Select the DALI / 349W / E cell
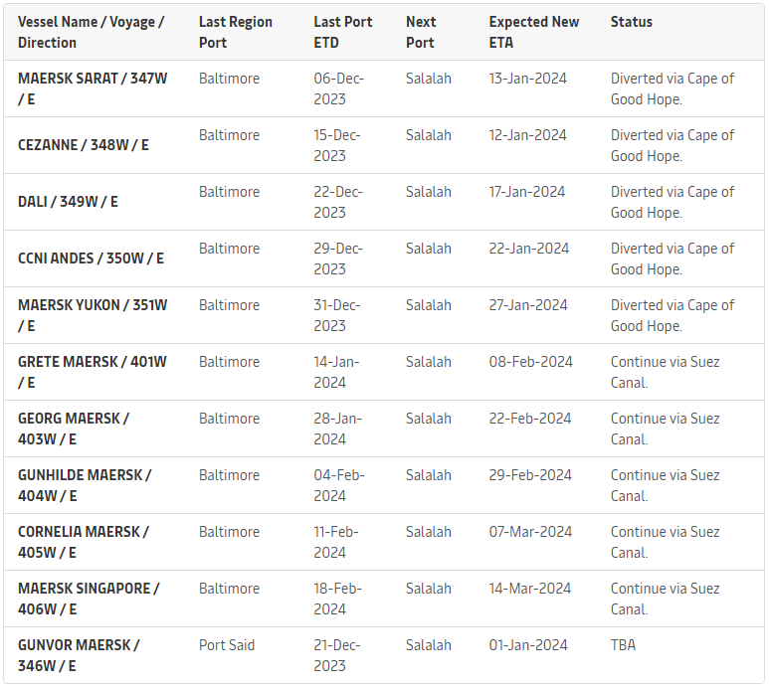Image resolution: width=769 pixels, height=689 pixels. click(68, 202)
